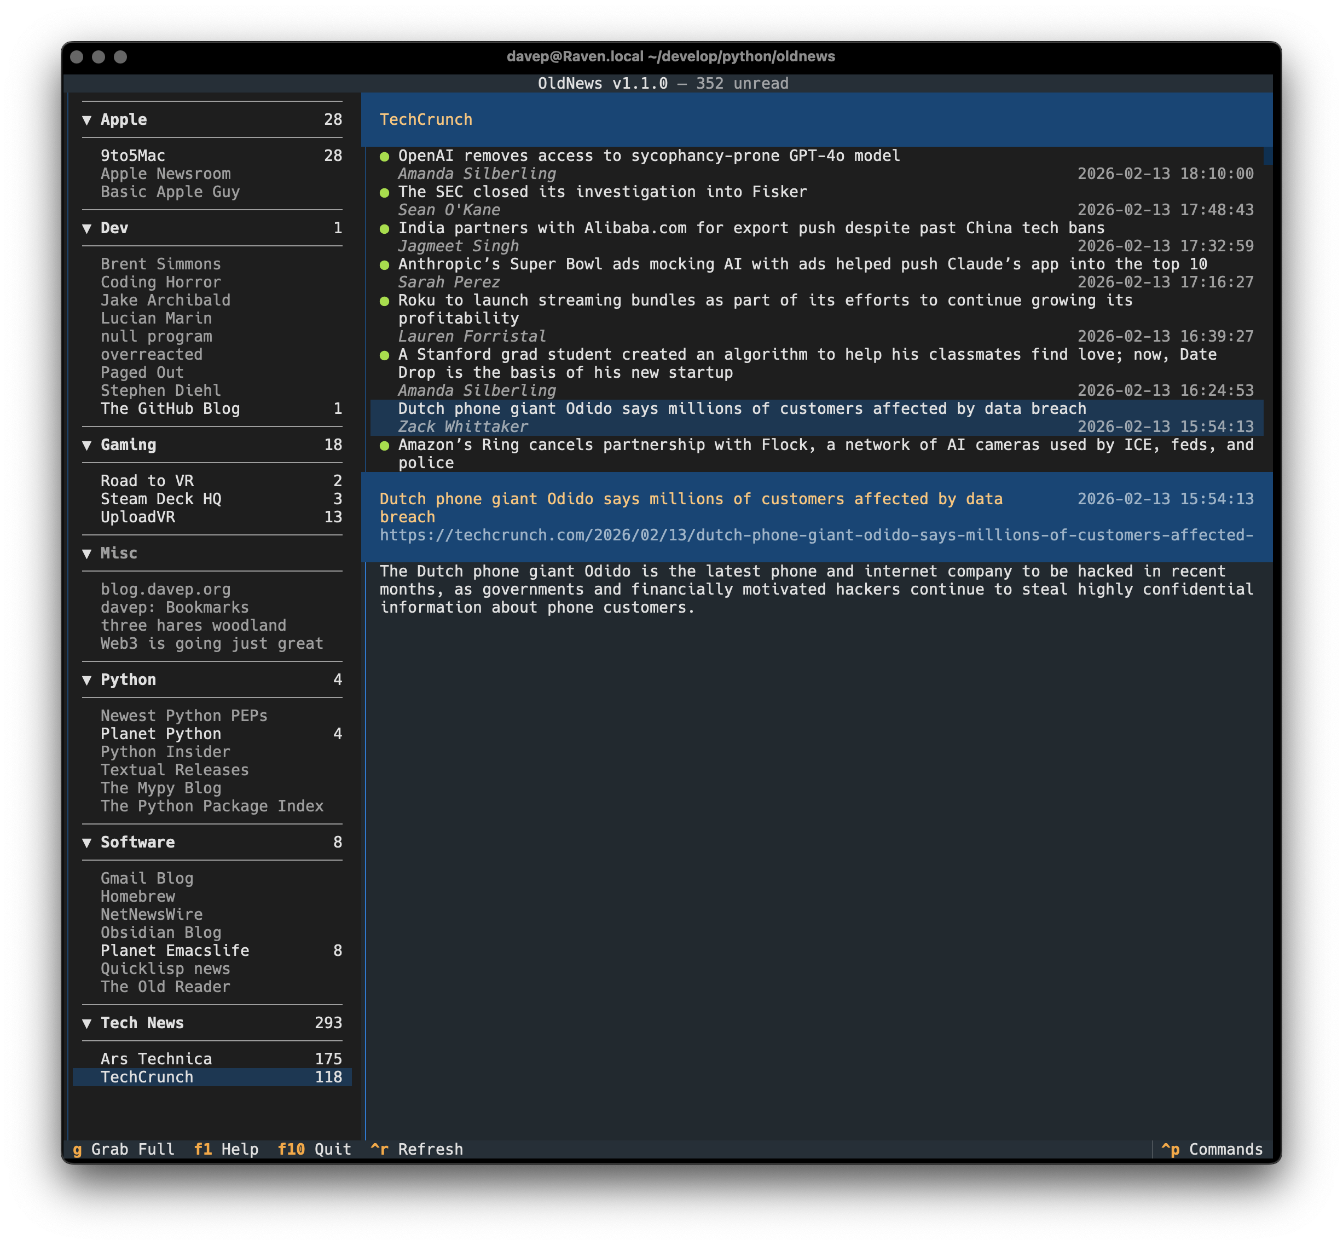Open the Ars Technica subscription
The image size is (1343, 1245).
pyautogui.click(x=157, y=1059)
